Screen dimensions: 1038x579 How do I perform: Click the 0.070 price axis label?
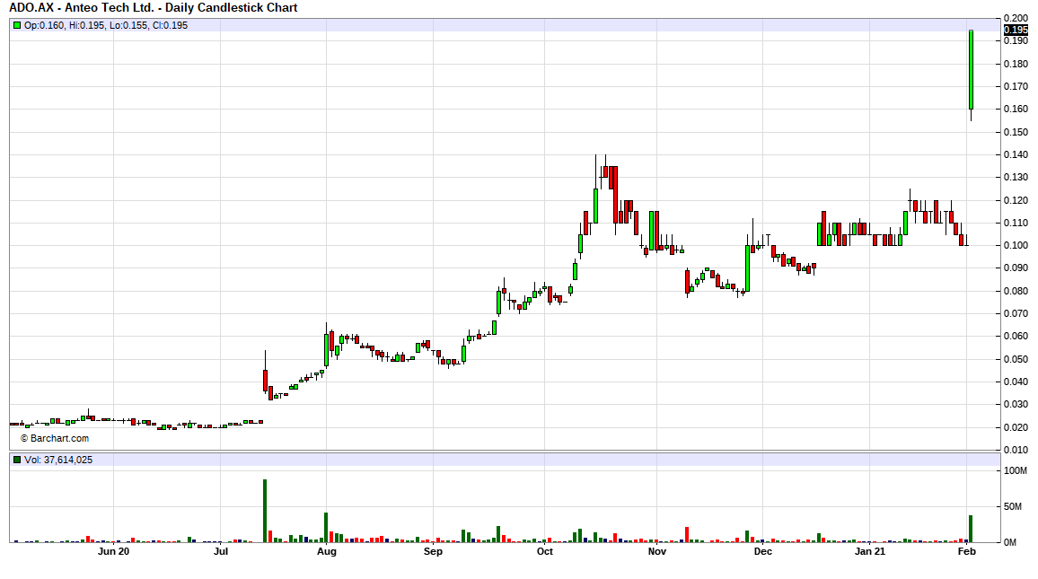(x=1016, y=313)
